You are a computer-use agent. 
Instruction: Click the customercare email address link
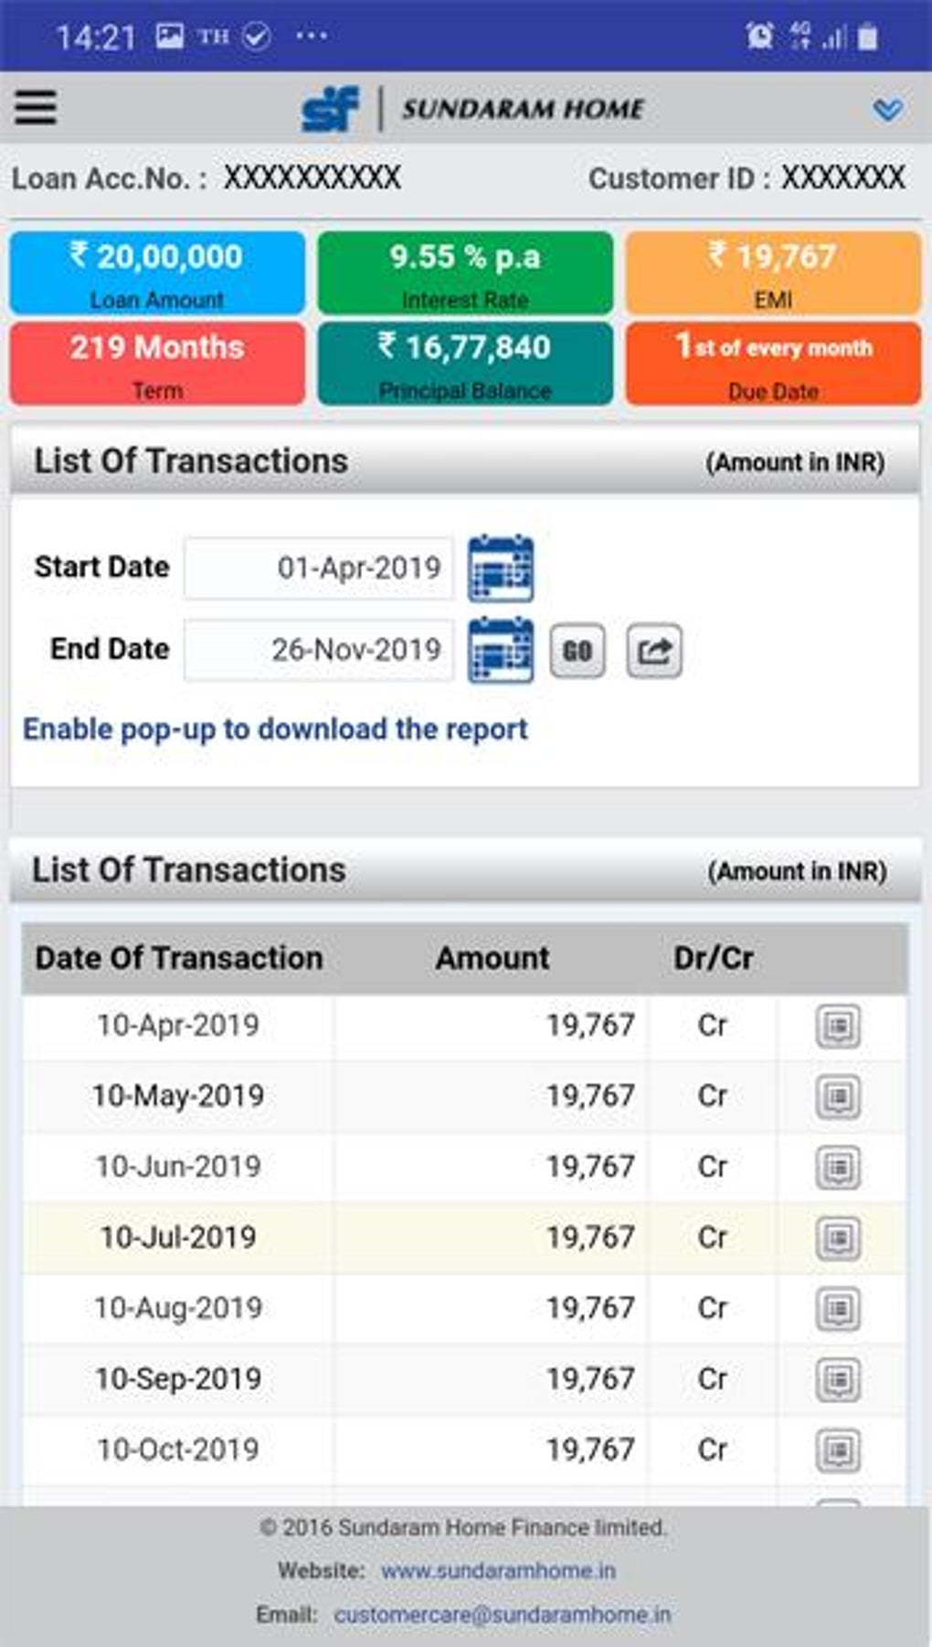point(503,1615)
